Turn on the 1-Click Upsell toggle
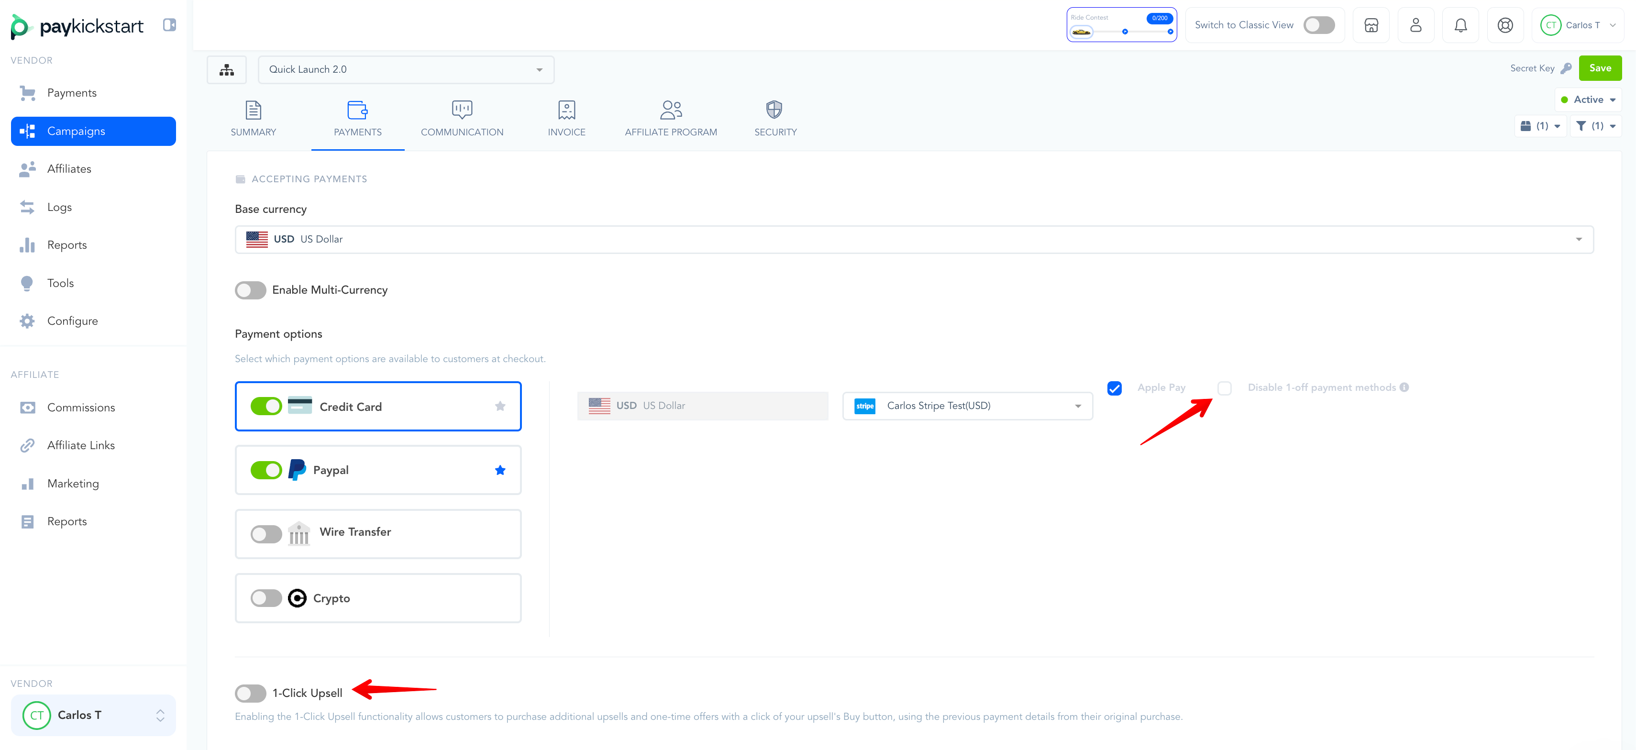The height and width of the screenshot is (750, 1636). [250, 693]
